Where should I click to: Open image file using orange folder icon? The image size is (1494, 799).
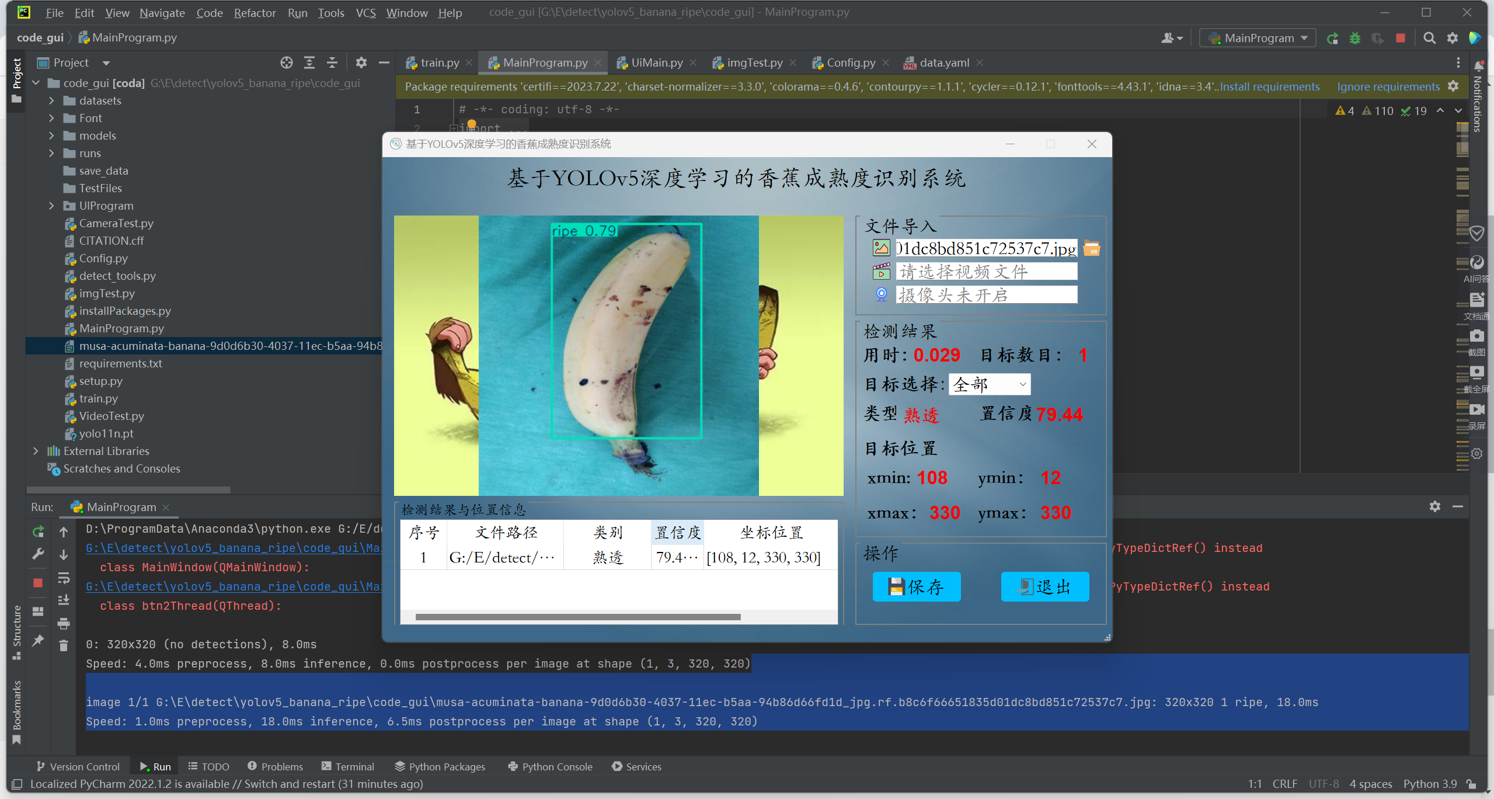click(1091, 248)
